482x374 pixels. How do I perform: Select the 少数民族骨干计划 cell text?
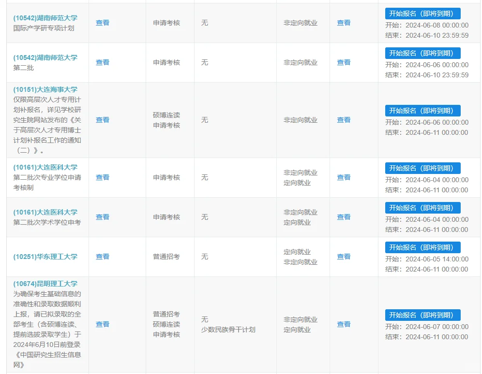coord(228,330)
